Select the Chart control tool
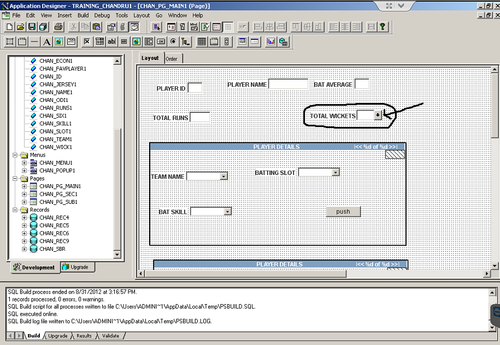The height and width of the screenshot is (345, 500). point(270,41)
